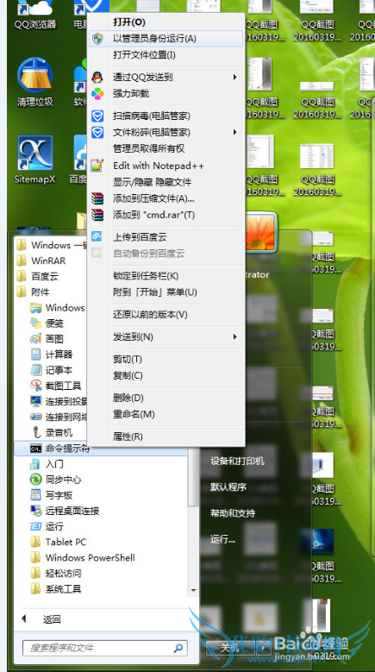Open 帮助和支持 in Start menu
Image resolution: width=375 pixels, height=672 pixels.
coord(233,513)
